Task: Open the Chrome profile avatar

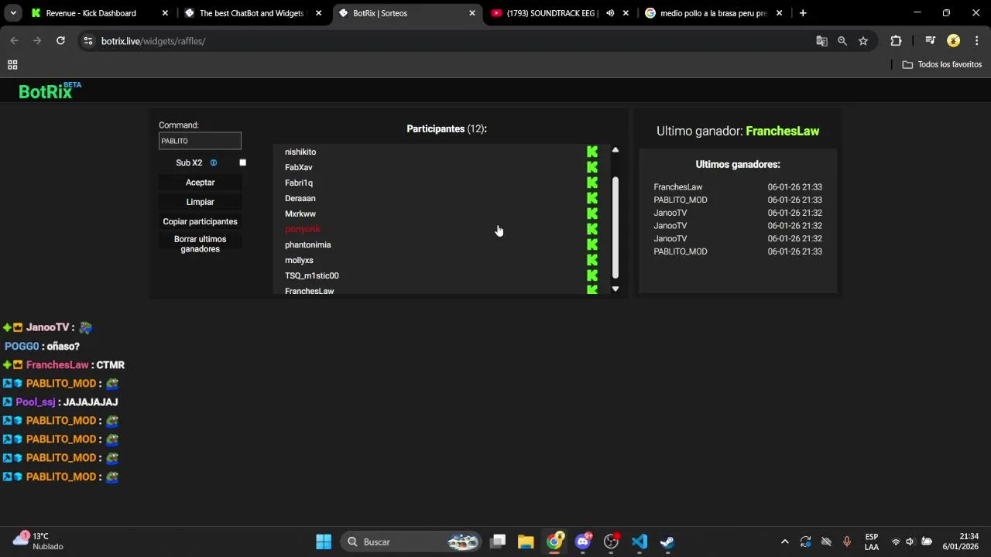Action: (x=953, y=41)
